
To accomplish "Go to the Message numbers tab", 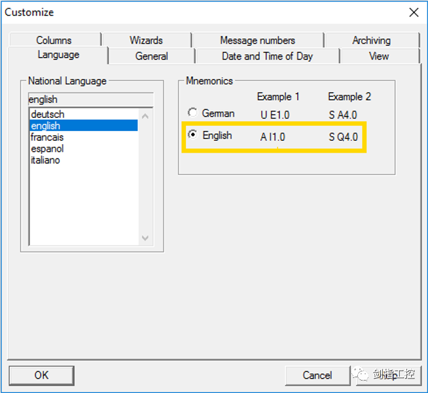I will [257, 40].
